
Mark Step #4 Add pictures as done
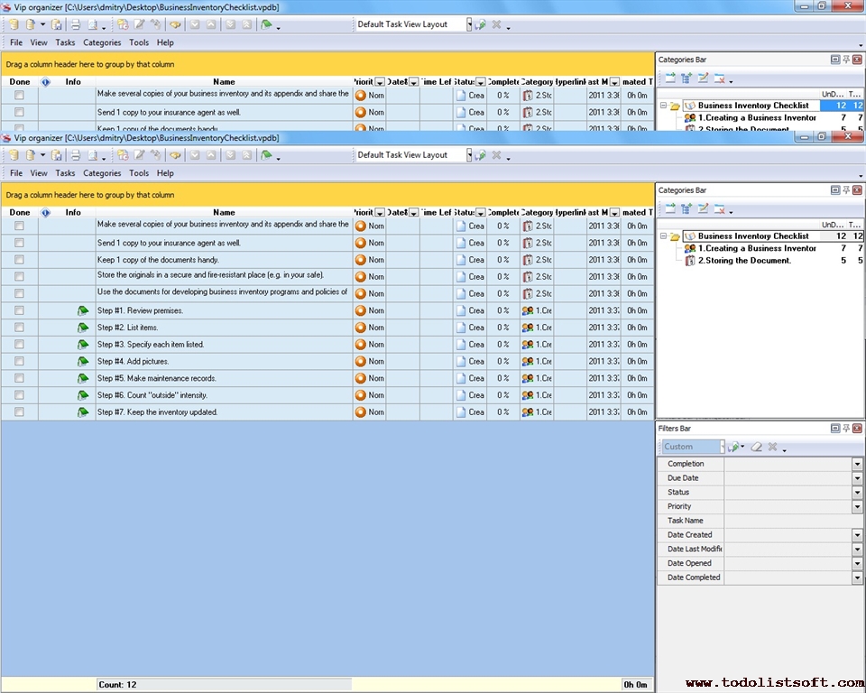[x=19, y=361]
